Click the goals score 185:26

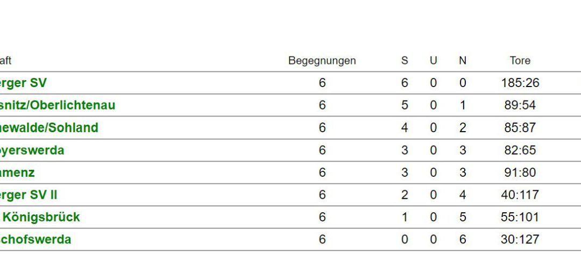point(520,83)
